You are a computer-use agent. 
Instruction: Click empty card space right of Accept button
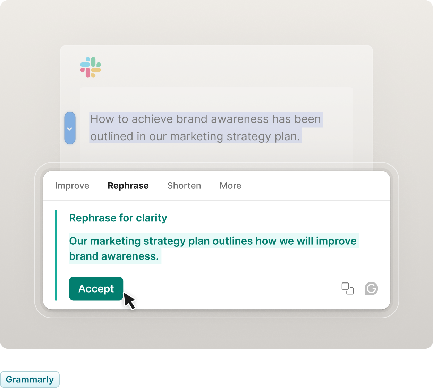(229, 288)
